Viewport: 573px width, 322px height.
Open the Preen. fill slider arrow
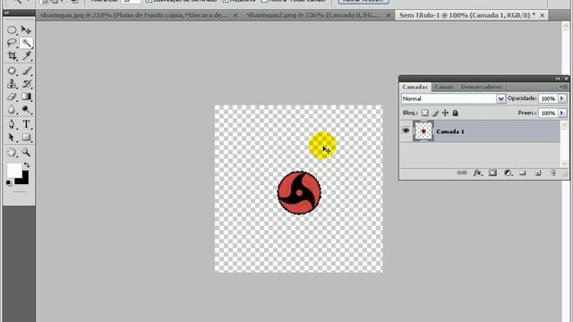pos(562,114)
